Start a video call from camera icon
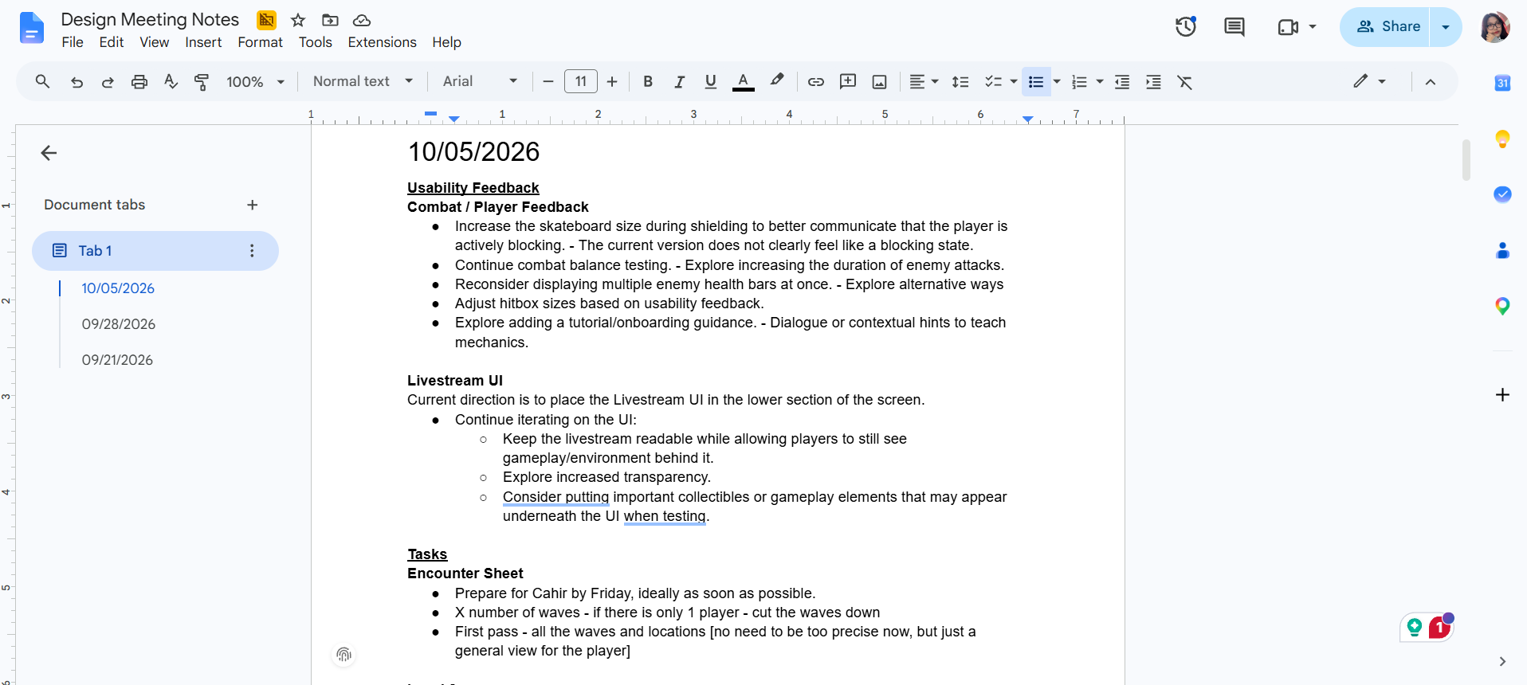The height and width of the screenshot is (685, 1527). coord(1288,27)
